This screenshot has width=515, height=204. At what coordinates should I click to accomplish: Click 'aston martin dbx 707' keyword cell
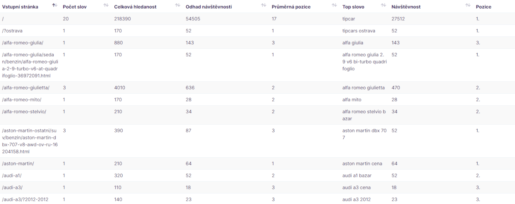[365, 134]
